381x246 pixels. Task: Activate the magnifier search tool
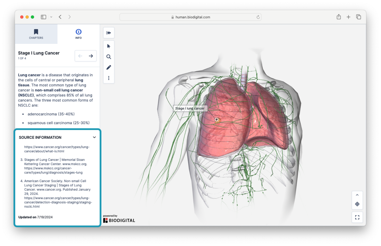[x=109, y=57]
